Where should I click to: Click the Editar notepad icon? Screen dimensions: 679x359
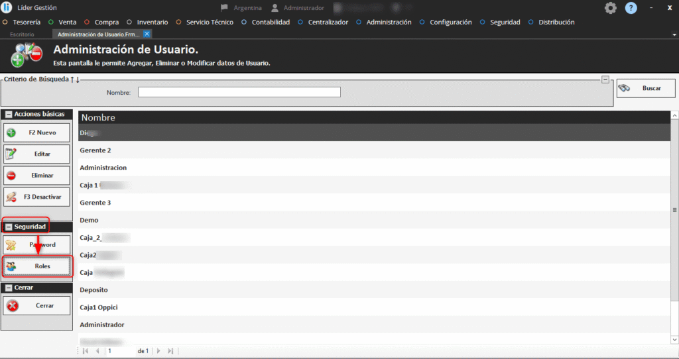tap(11, 154)
